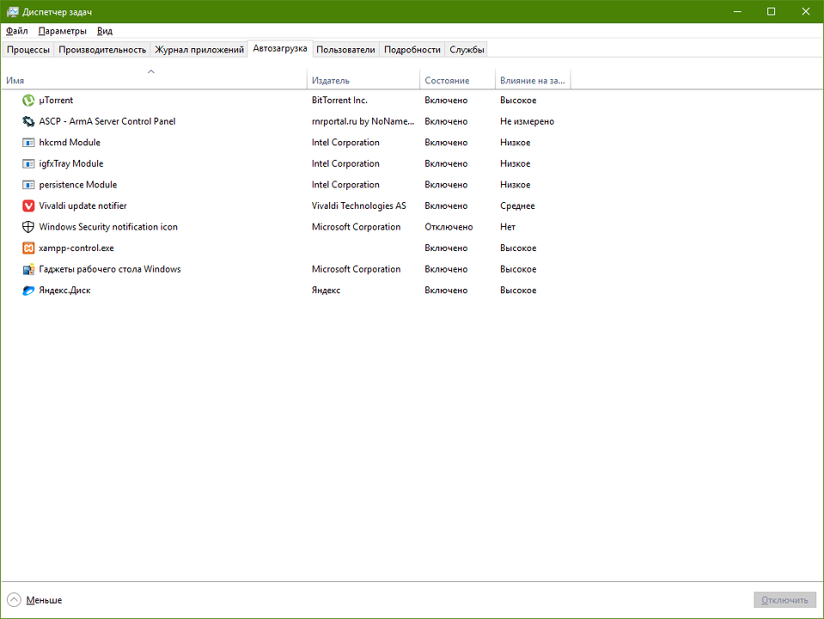Click the Task Manager title bar icon
824x619 pixels.
[13, 11]
